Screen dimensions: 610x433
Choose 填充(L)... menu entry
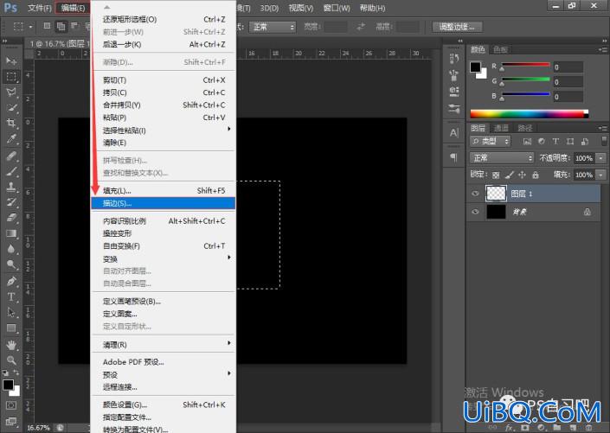click(164, 191)
